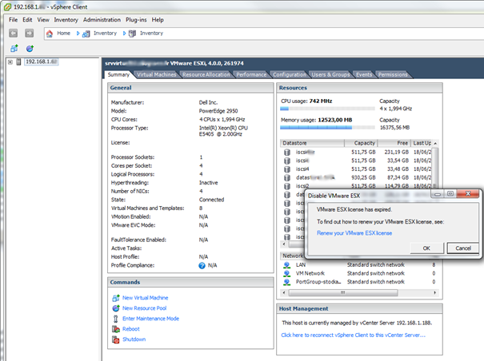Click the datastore list scroll up arrow
The width and height of the screenshot is (484, 361).
(x=435, y=143)
